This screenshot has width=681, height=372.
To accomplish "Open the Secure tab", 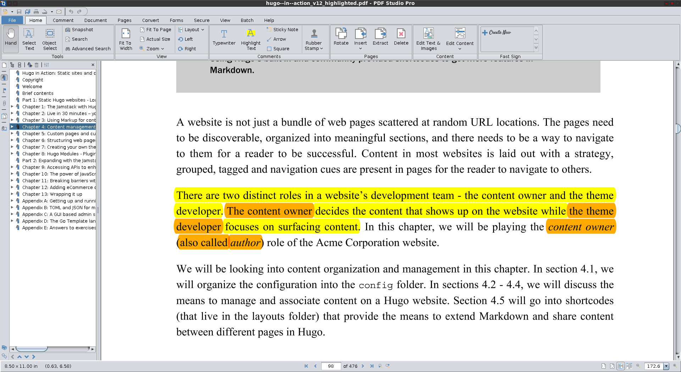I will coord(201,20).
